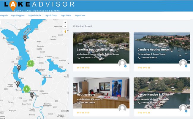Click the map pin near Oleggio Castello
193x119 pixels.
pos(18,84)
